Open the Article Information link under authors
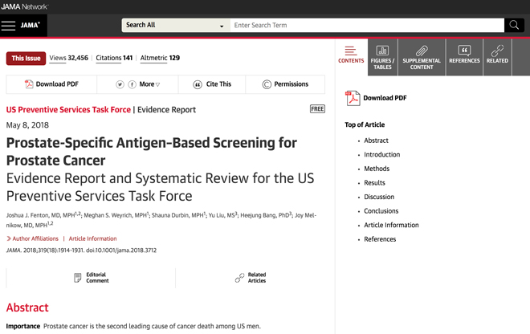Image resolution: width=530 pixels, height=334 pixels. (x=92, y=238)
